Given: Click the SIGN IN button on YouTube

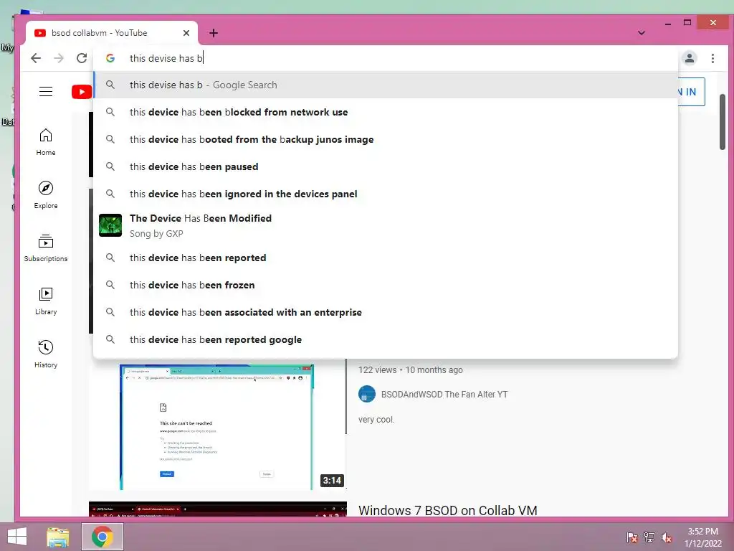Looking at the screenshot, I should tap(691, 92).
